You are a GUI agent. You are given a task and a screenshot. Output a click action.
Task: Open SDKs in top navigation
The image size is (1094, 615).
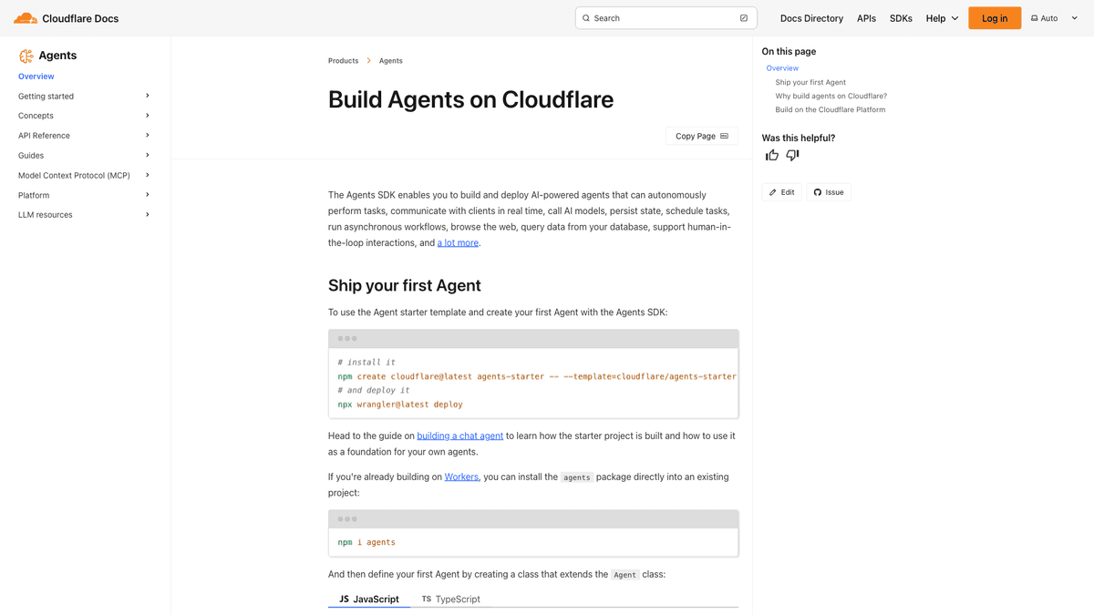[x=901, y=18]
